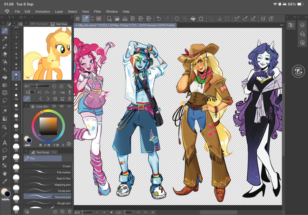The height and width of the screenshot is (215, 308).
Task: Select the Rough pen sub tool
Action: pos(47,203)
